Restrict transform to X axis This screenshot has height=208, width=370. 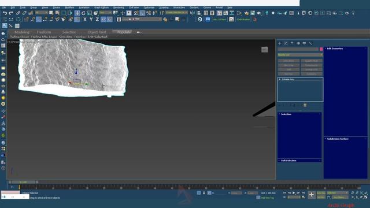pyautogui.click(x=85, y=20)
